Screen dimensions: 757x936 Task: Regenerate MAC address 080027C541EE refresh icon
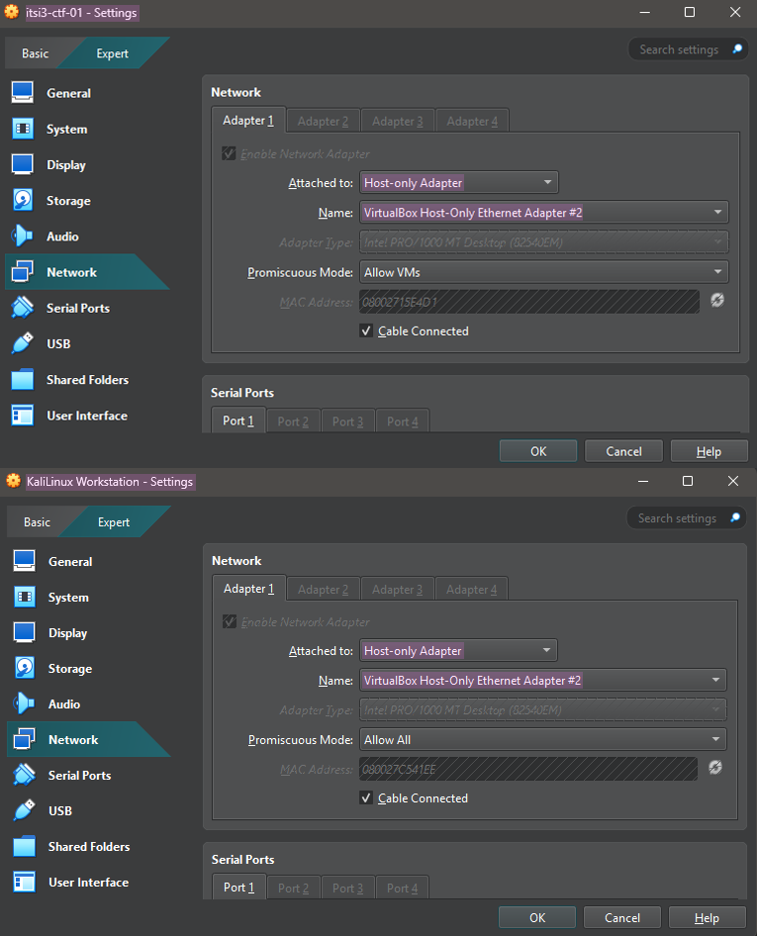715,768
